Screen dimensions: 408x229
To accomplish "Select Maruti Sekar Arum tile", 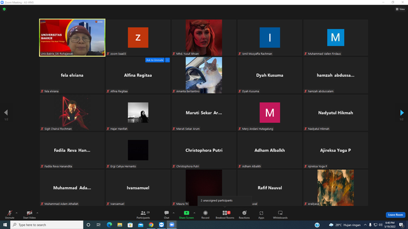I will [x=204, y=113].
